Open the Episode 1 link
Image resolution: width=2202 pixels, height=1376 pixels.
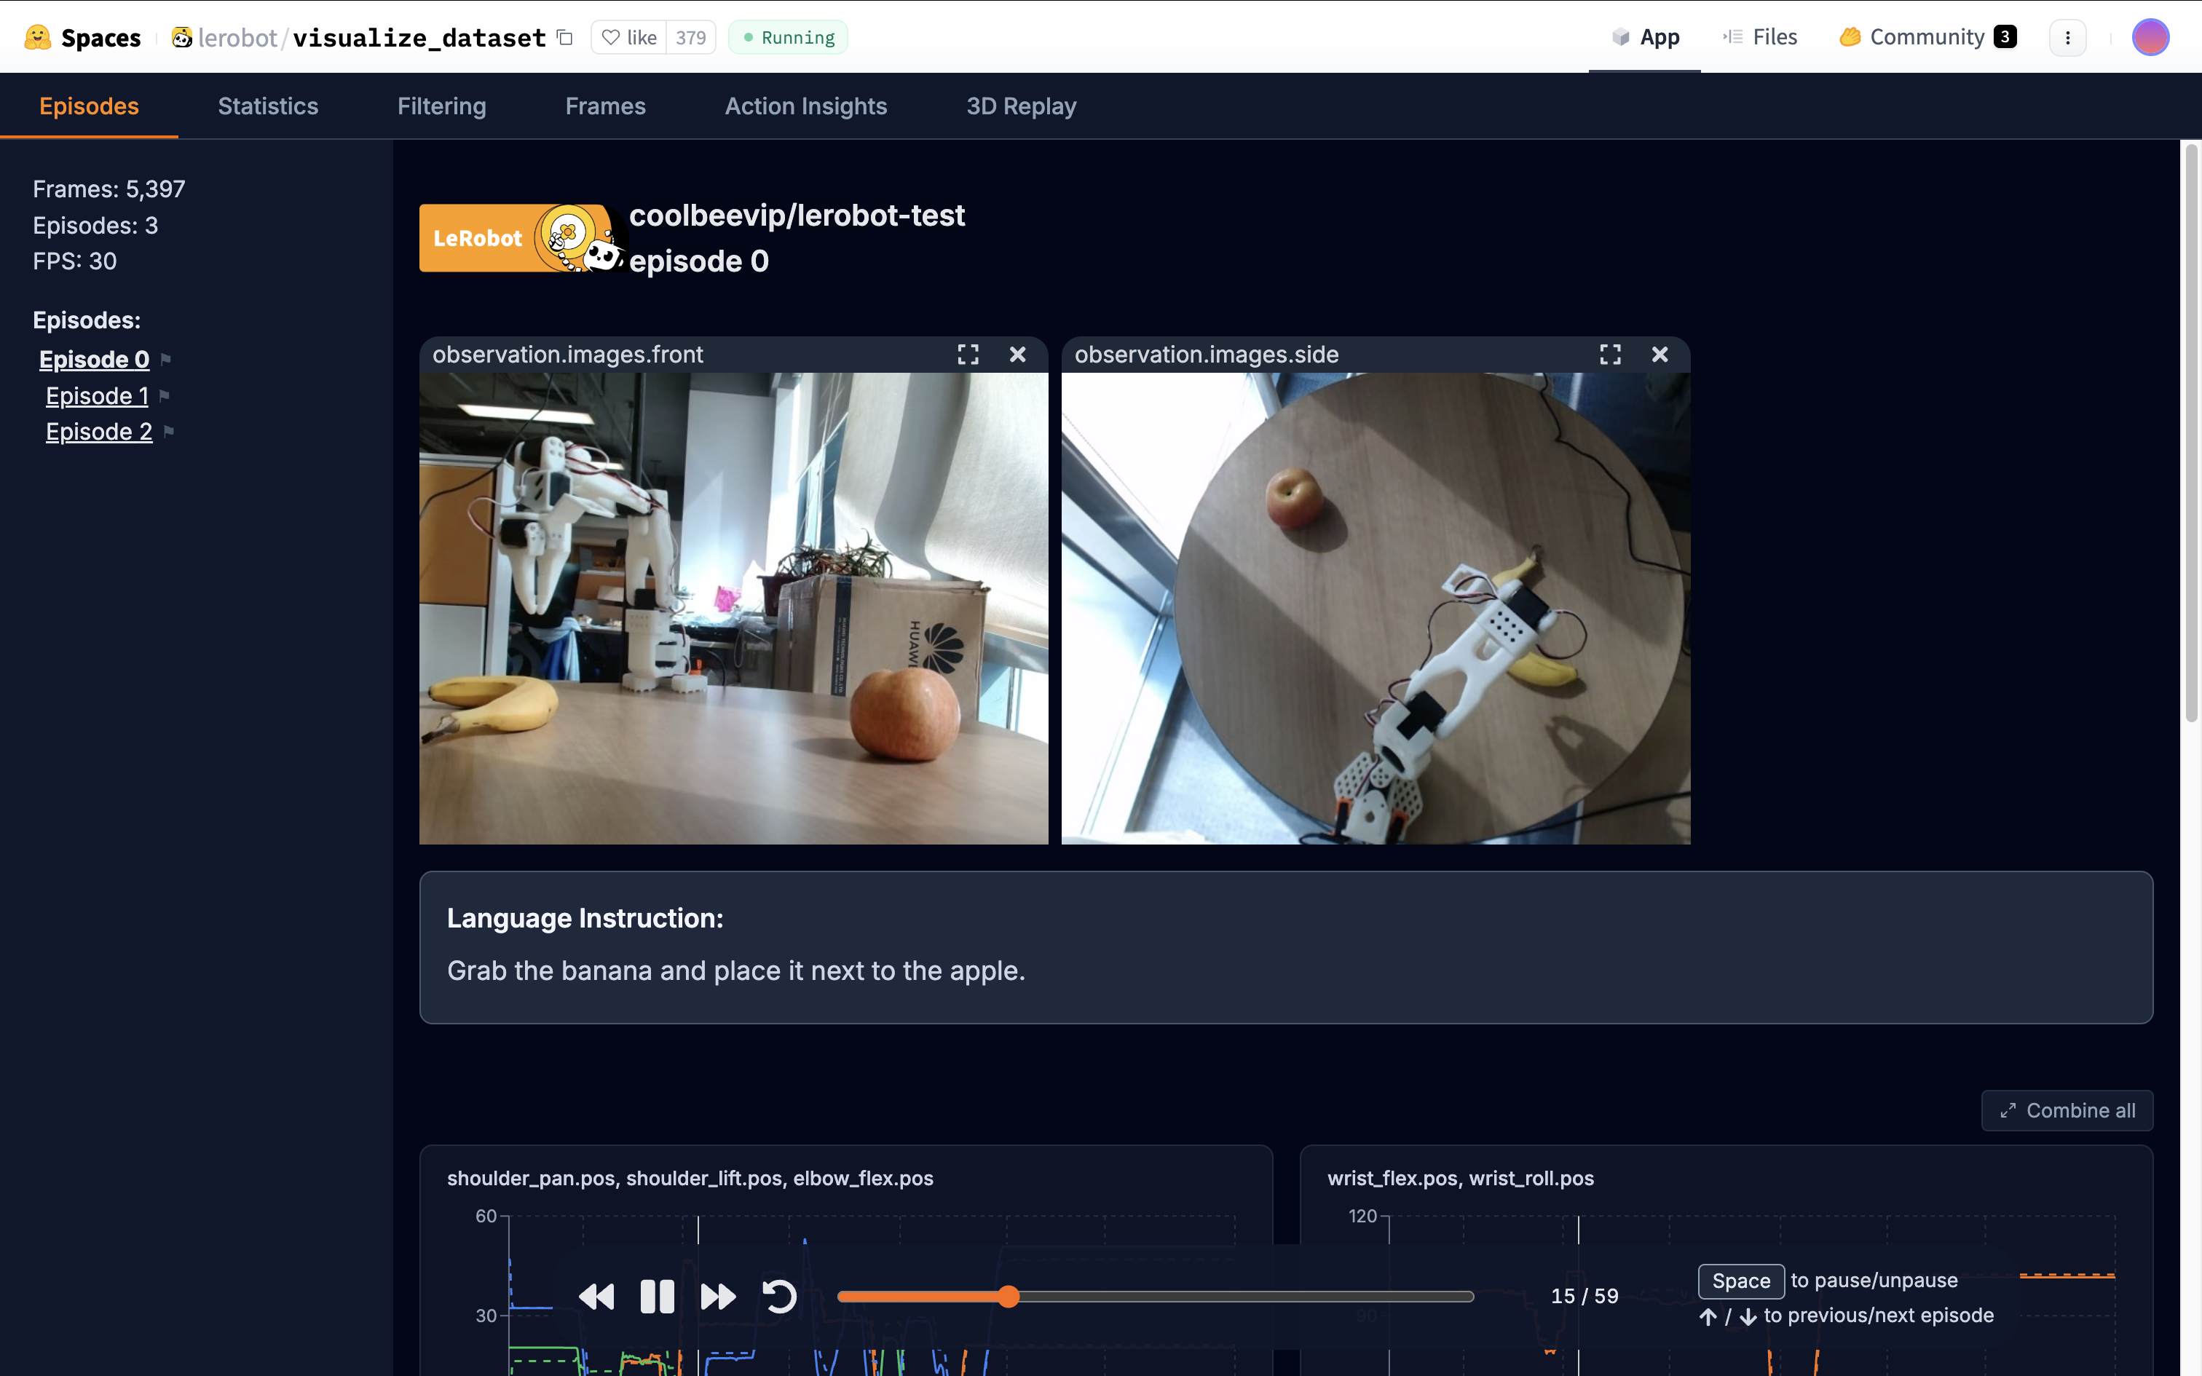[x=96, y=396]
